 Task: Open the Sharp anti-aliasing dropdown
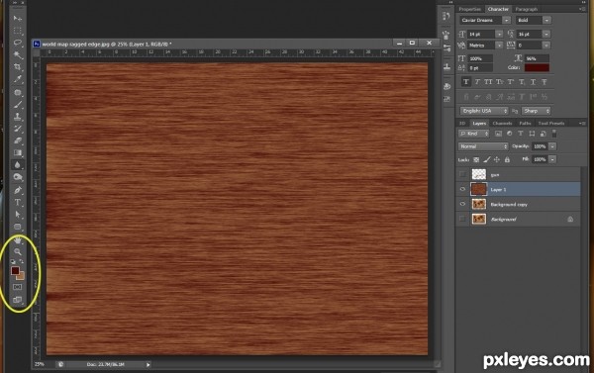pyautogui.click(x=537, y=111)
